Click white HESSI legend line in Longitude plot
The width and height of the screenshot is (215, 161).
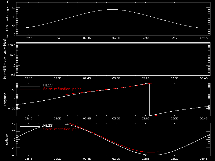[30, 86]
